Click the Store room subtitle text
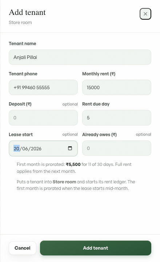 20,23
